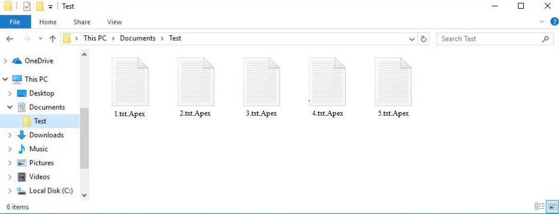This screenshot has height=214, width=559.
Task: Click the 2.txt.Apex file name
Action: click(x=195, y=113)
